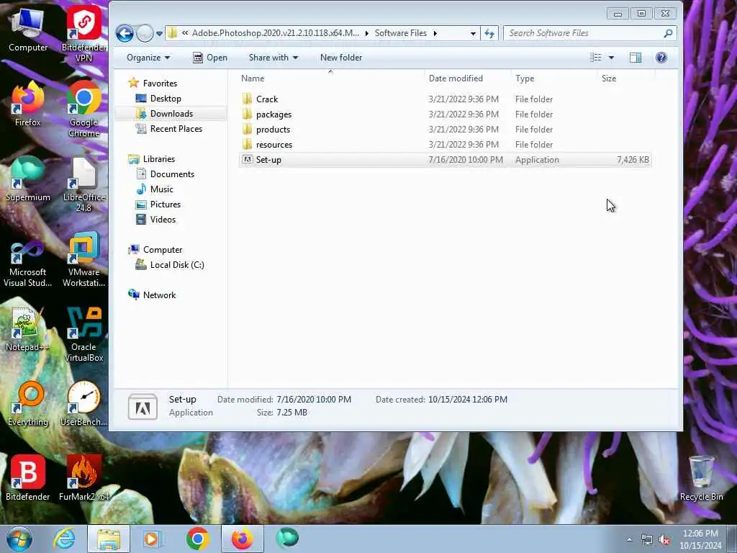Open Google Chrome from taskbar
737x553 pixels.
tap(197, 539)
